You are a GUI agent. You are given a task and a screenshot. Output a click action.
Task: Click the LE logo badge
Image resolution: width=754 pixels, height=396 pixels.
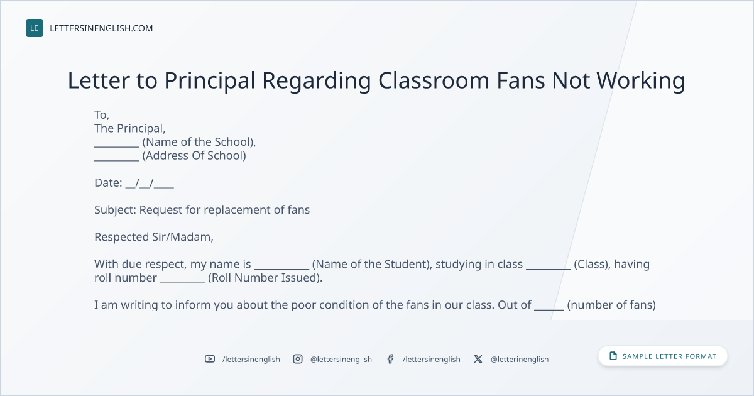[x=35, y=28]
